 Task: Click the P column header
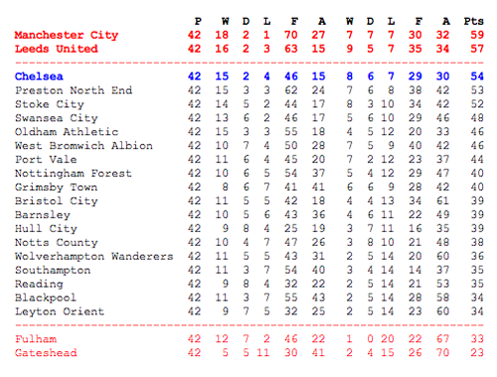coord(198,22)
